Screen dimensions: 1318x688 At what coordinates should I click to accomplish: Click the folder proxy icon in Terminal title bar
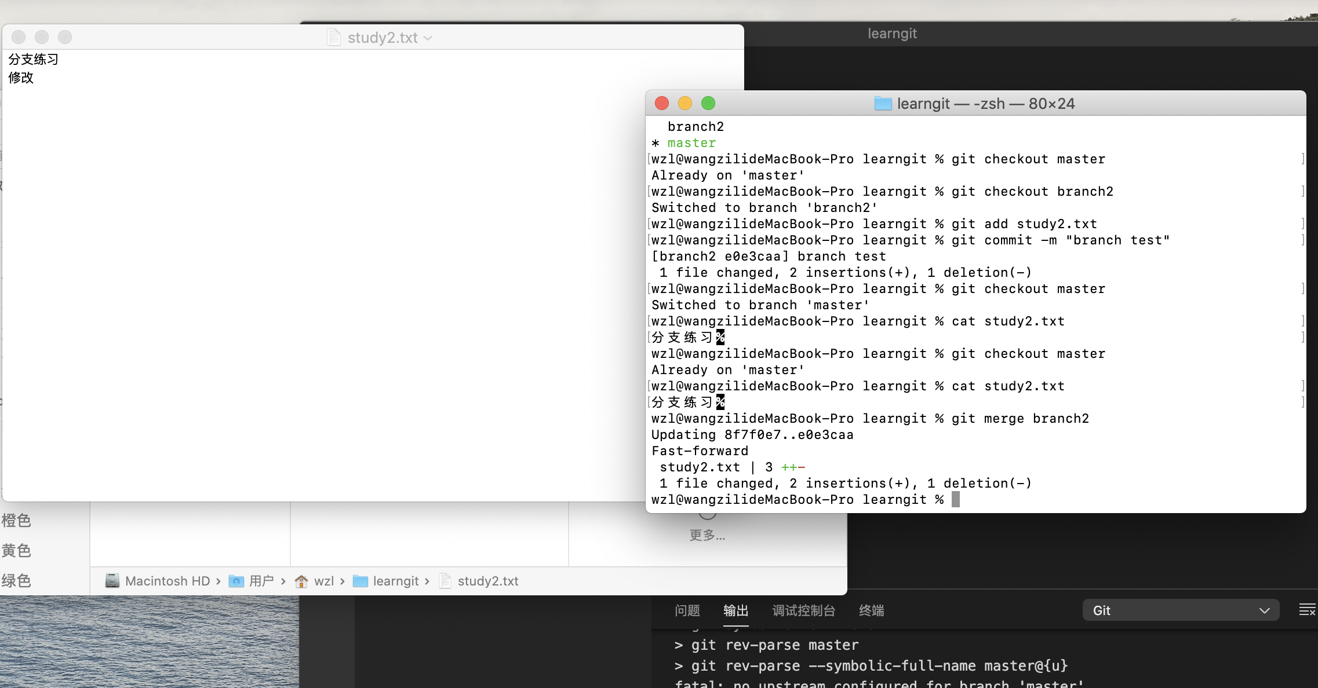pyautogui.click(x=883, y=104)
